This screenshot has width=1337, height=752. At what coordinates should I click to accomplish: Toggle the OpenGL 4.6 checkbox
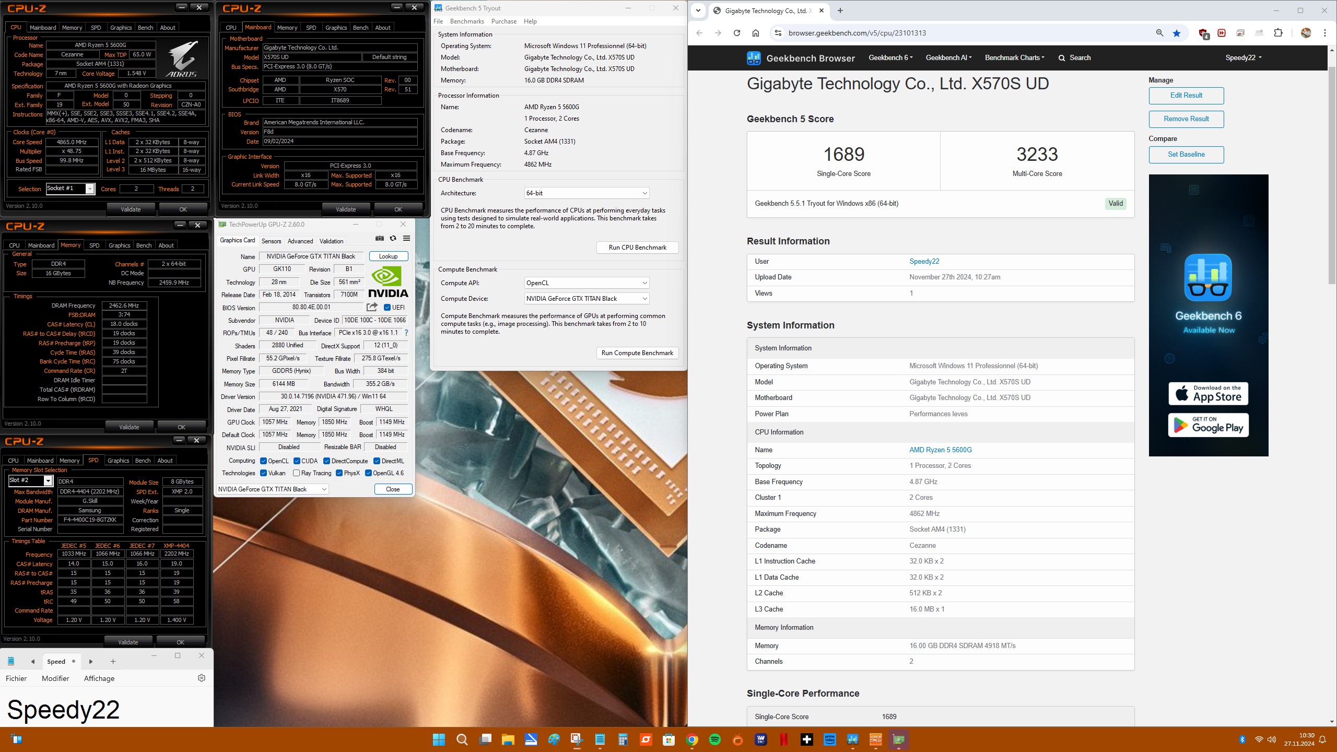(368, 473)
